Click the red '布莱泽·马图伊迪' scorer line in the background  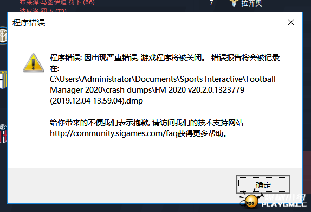(x=57, y=3)
